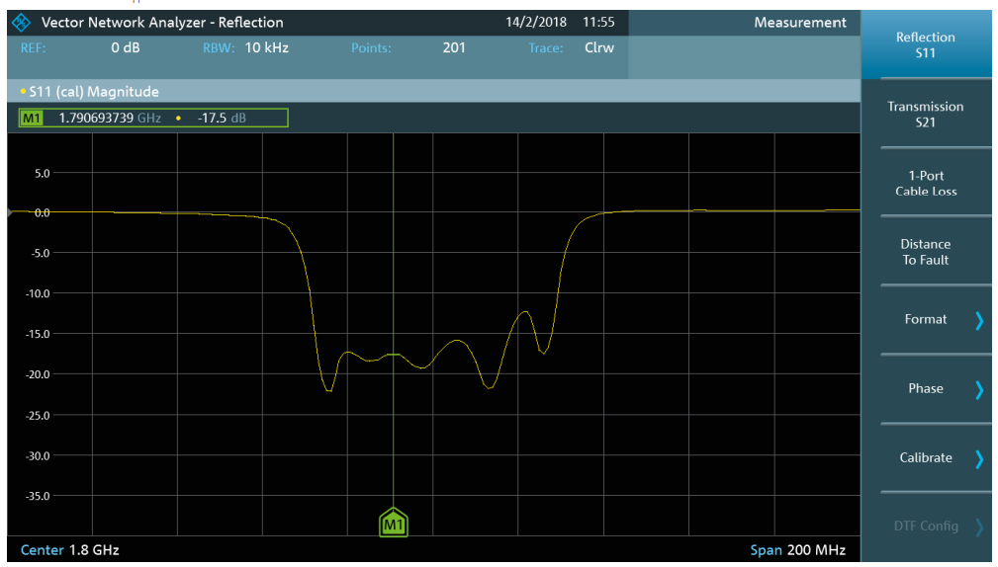Click the Span 200 MHz field
This screenshot has width=998, height=567.
[x=797, y=549]
